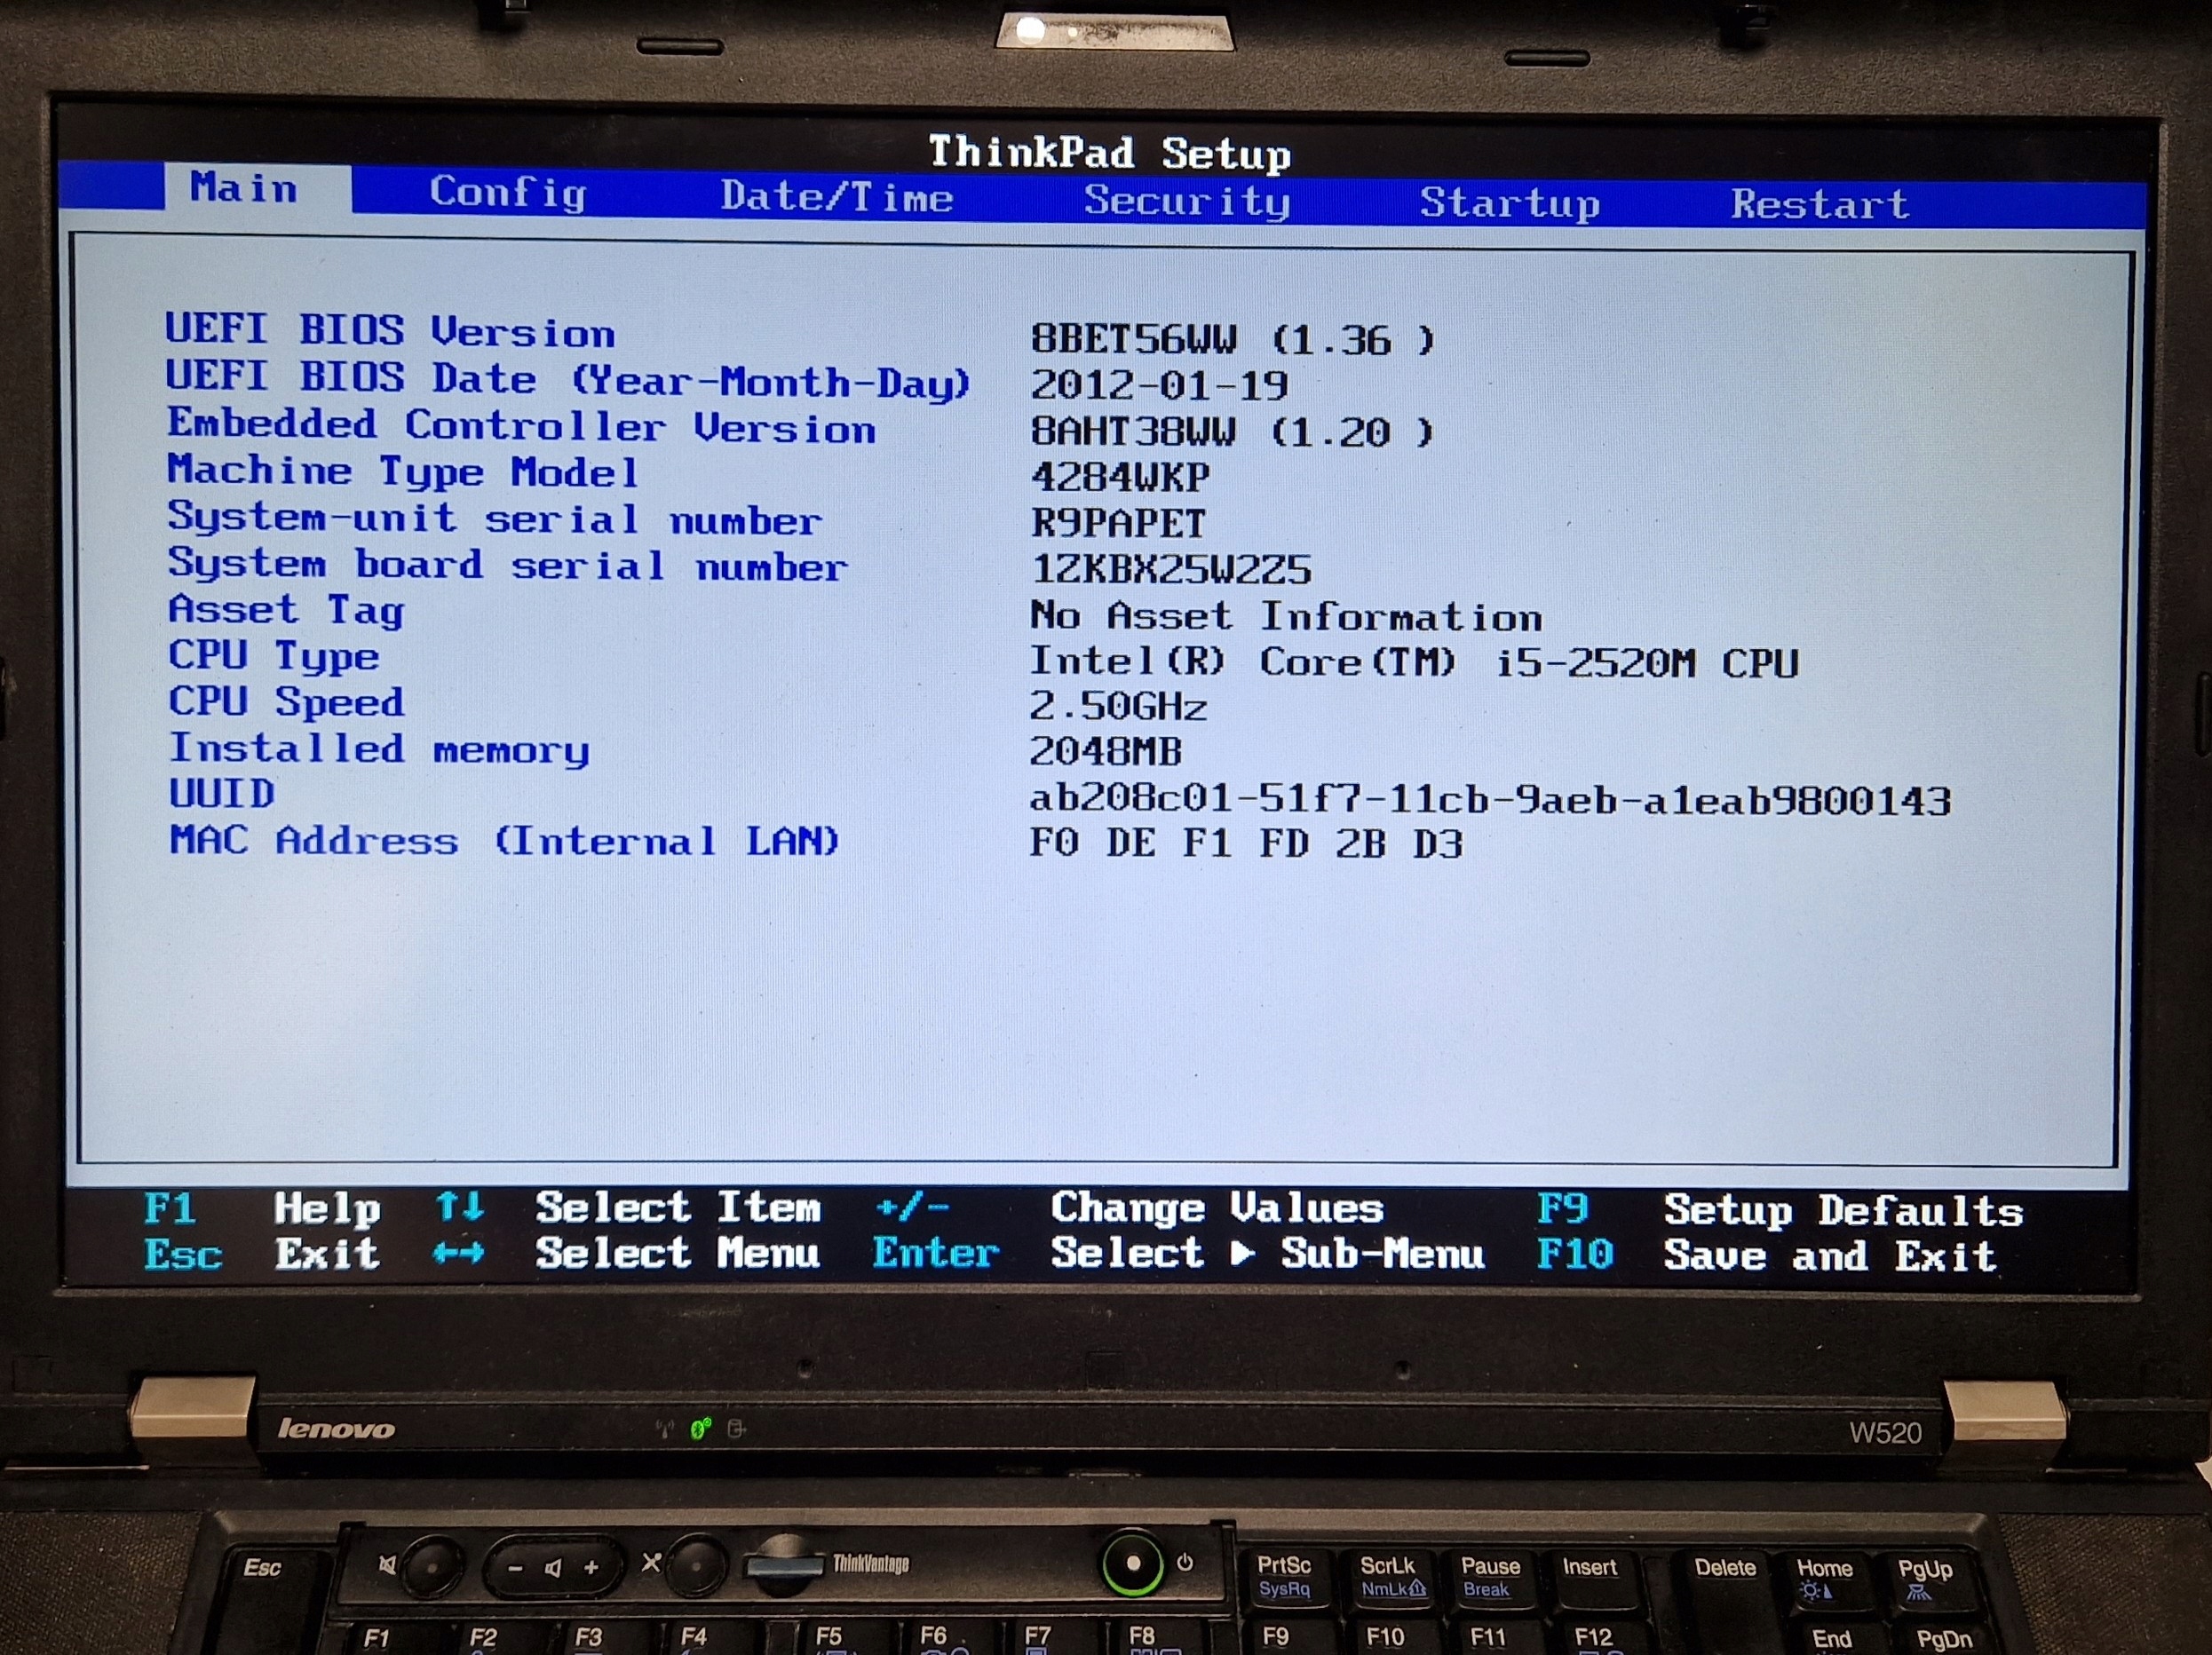Tap the lenovo logo on bezel
The image size is (2212, 1655).
(x=336, y=1428)
